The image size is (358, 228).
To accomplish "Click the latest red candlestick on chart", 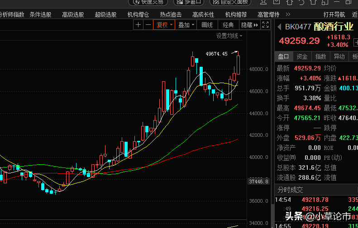I will (238, 65).
